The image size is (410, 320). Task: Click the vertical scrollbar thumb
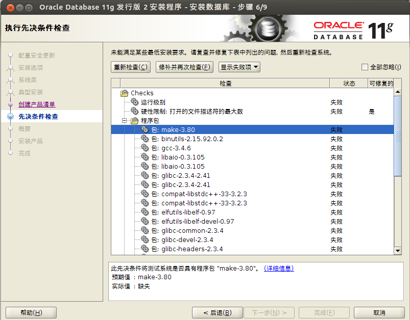pos(397,136)
